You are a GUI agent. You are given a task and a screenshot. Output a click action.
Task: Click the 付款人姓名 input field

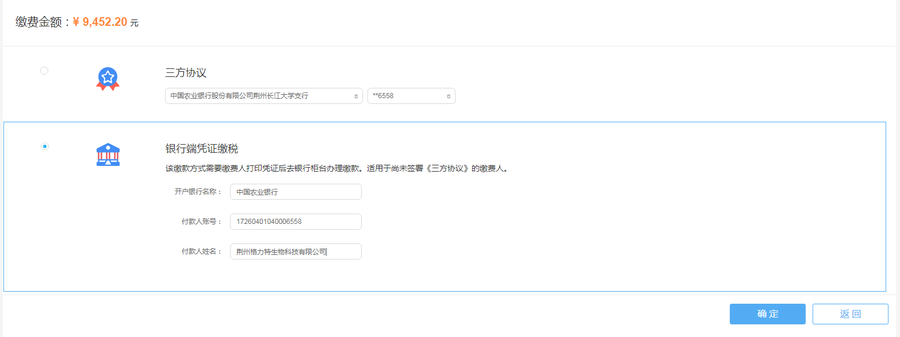click(296, 251)
